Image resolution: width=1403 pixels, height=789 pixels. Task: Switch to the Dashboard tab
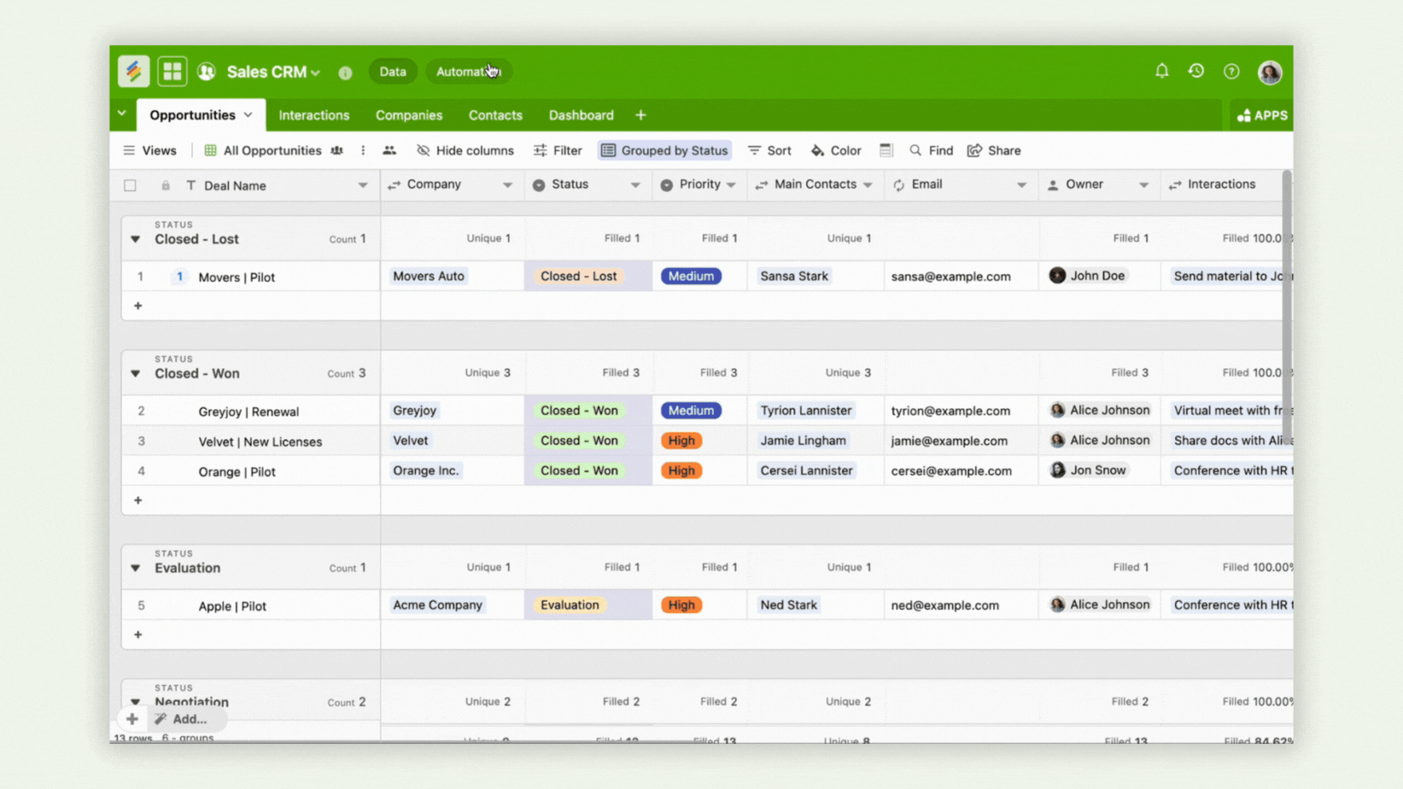point(580,115)
